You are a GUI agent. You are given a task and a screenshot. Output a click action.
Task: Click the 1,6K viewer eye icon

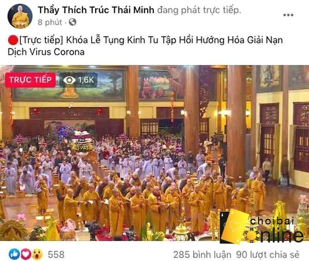pos(69,80)
